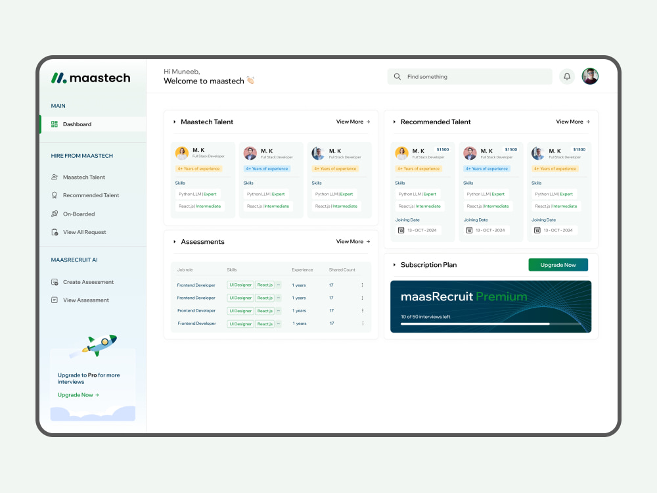The width and height of the screenshot is (657, 493).
Task: Open Create Assessment in sidebar
Action: 89,282
